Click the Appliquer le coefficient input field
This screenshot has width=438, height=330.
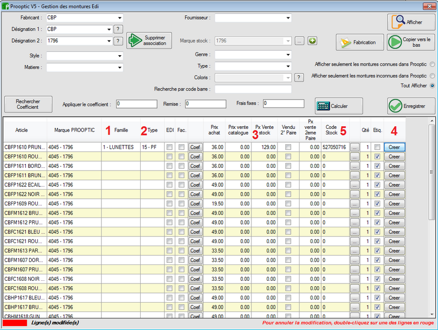136,104
